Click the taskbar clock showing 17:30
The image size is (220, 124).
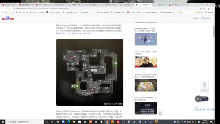pos(205,122)
